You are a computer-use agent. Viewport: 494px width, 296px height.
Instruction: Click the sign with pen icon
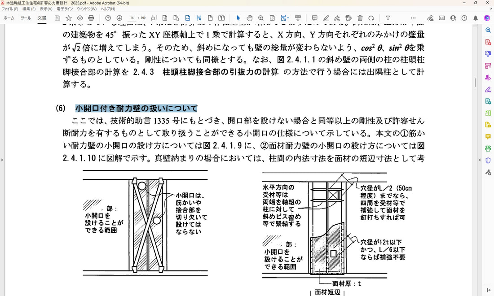click(x=337, y=18)
